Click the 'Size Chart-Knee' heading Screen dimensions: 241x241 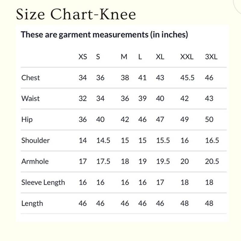pyautogui.click(x=76, y=14)
